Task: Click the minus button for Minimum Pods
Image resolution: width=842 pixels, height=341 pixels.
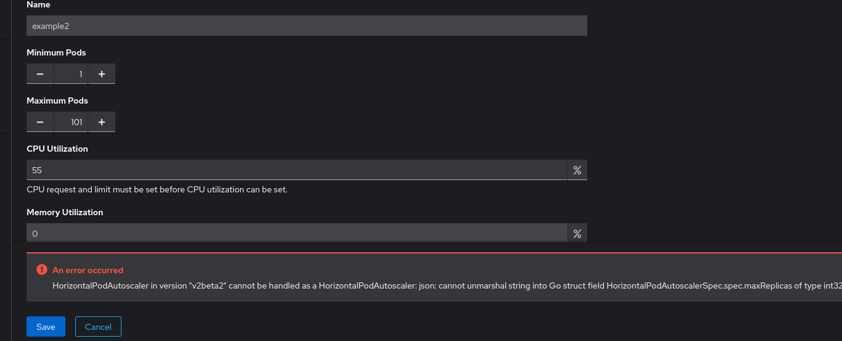Action: pyautogui.click(x=40, y=74)
